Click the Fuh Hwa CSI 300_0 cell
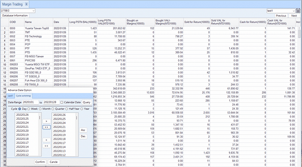302x167 pixels. click(x=38, y=80)
